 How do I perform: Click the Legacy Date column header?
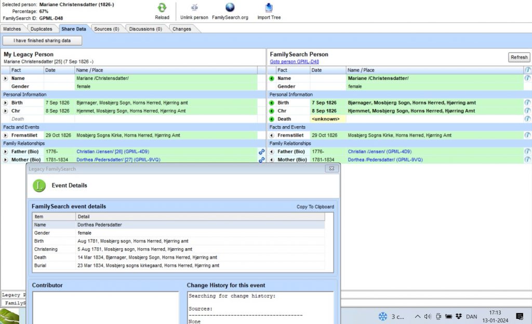click(59, 70)
